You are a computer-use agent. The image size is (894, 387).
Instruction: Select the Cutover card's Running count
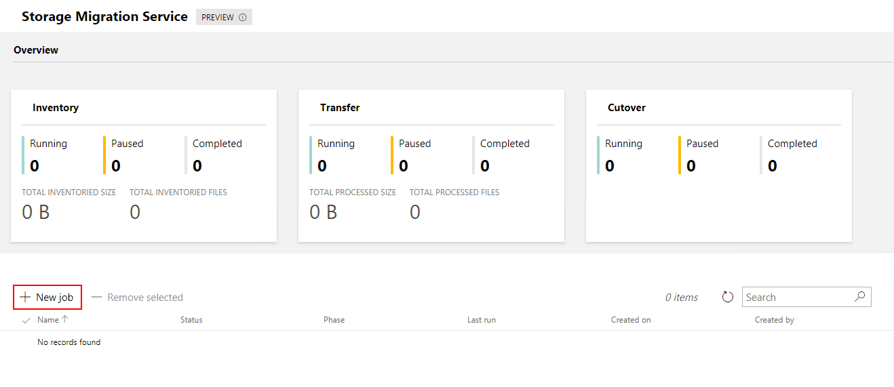click(610, 166)
